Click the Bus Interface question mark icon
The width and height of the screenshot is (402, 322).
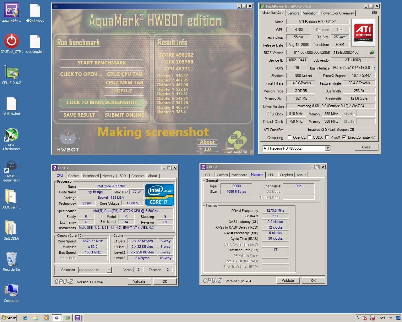(x=374, y=68)
